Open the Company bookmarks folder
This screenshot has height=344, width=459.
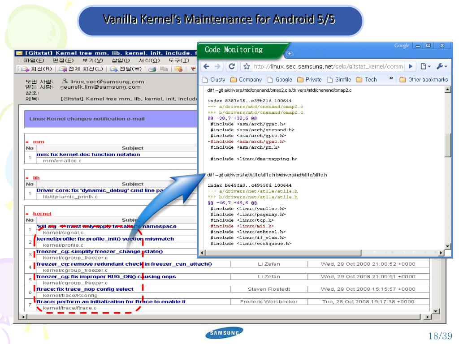pyautogui.click(x=246, y=80)
